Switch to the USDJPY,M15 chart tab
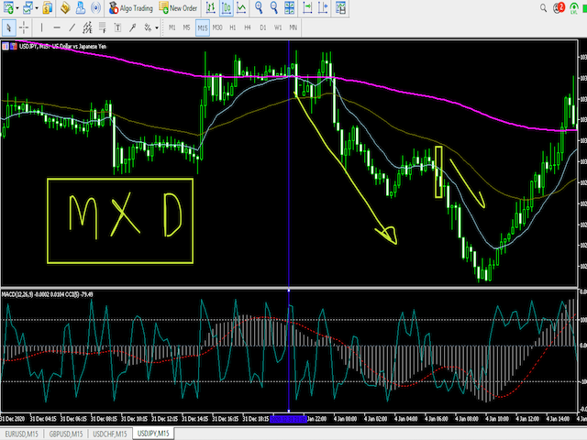 153,434
